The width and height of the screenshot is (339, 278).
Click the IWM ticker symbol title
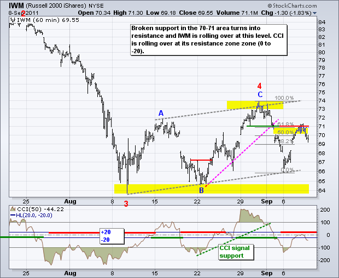click(16, 5)
